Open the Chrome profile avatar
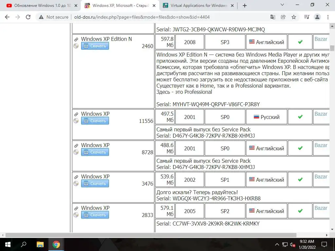 317,17
